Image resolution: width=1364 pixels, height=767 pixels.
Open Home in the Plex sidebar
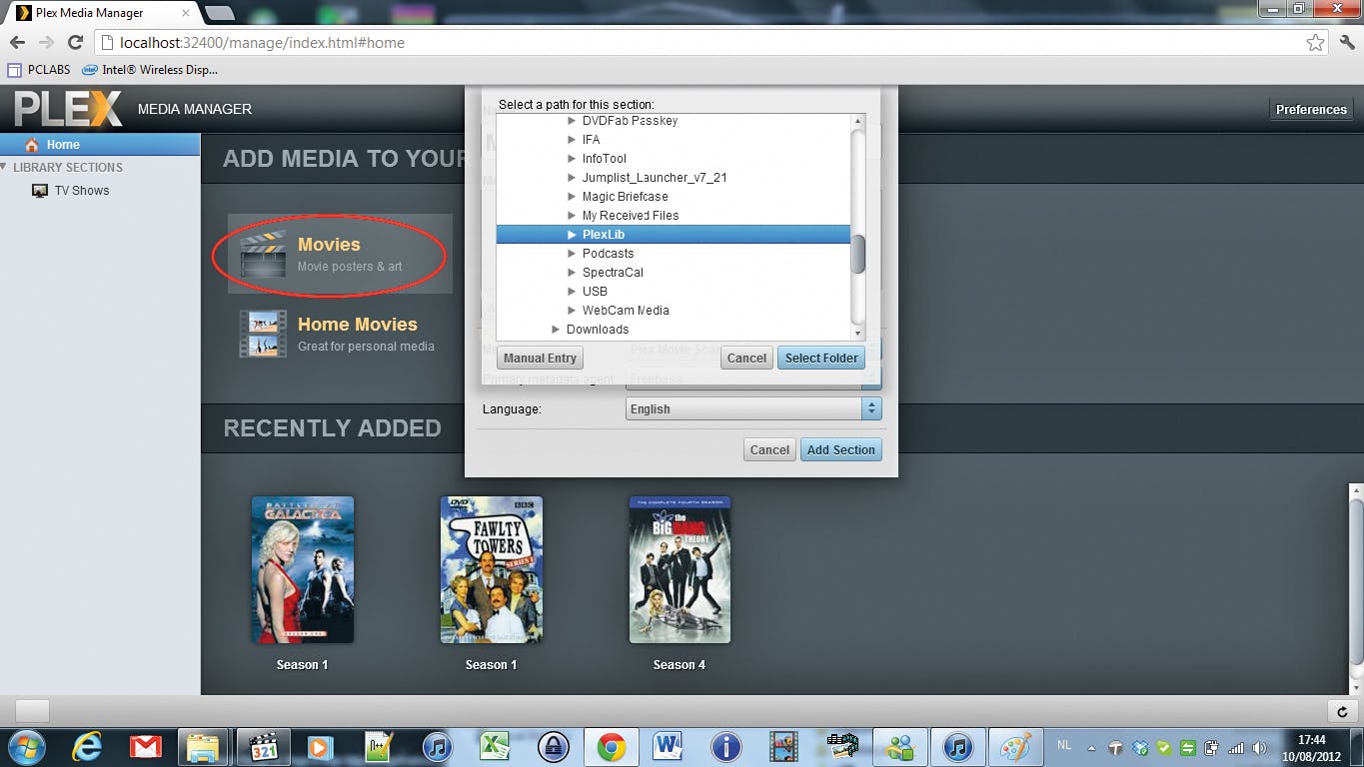click(100, 144)
